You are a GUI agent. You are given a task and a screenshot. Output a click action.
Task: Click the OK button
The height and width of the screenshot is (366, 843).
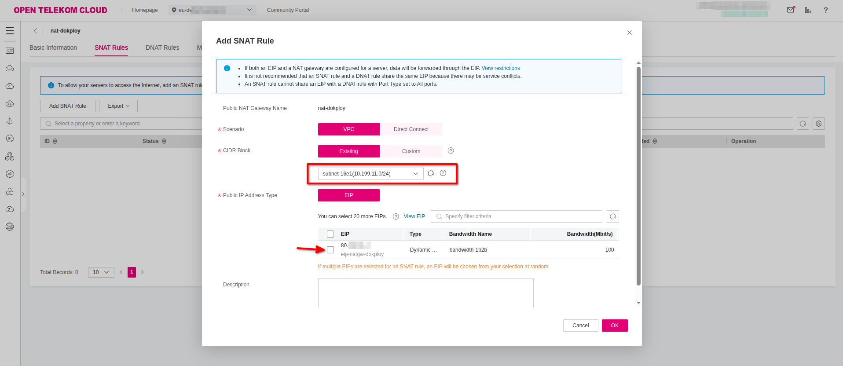(x=614, y=326)
